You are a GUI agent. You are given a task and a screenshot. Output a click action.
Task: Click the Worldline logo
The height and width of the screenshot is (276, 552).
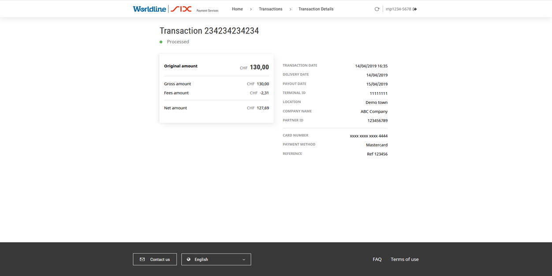click(x=149, y=9)
